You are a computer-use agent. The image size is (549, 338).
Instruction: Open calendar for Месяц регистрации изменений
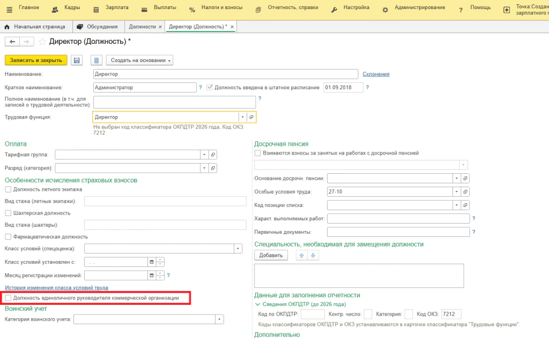tap(152, 275)
